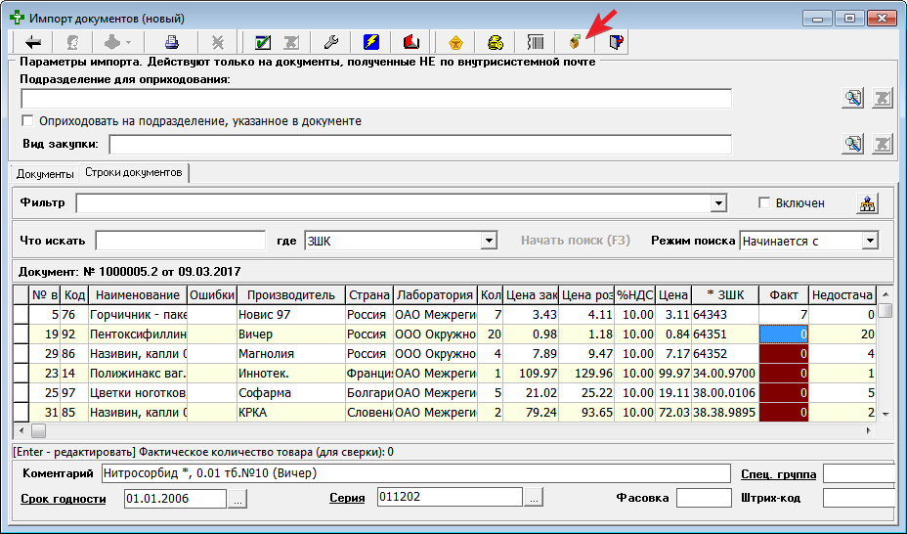Switch to the Документы tab
Viewport: 907px width, 534px height.
(45, 174)
